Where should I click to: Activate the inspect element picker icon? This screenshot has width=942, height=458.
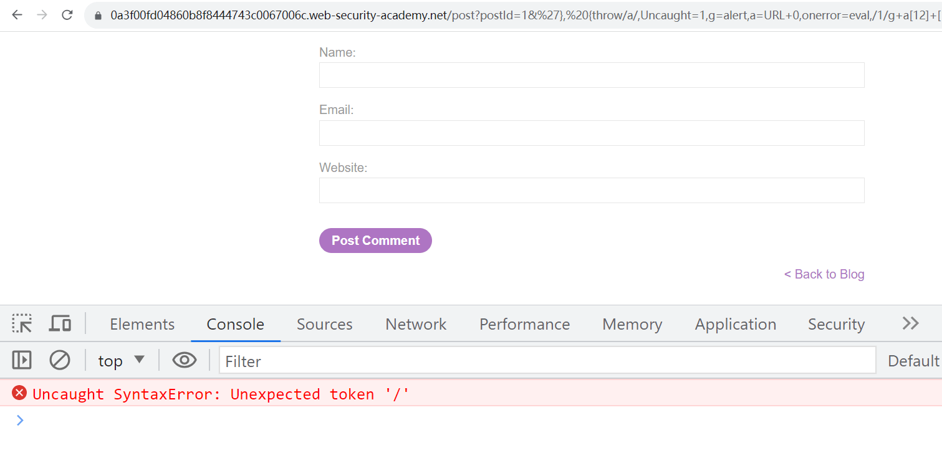point(22,324)
